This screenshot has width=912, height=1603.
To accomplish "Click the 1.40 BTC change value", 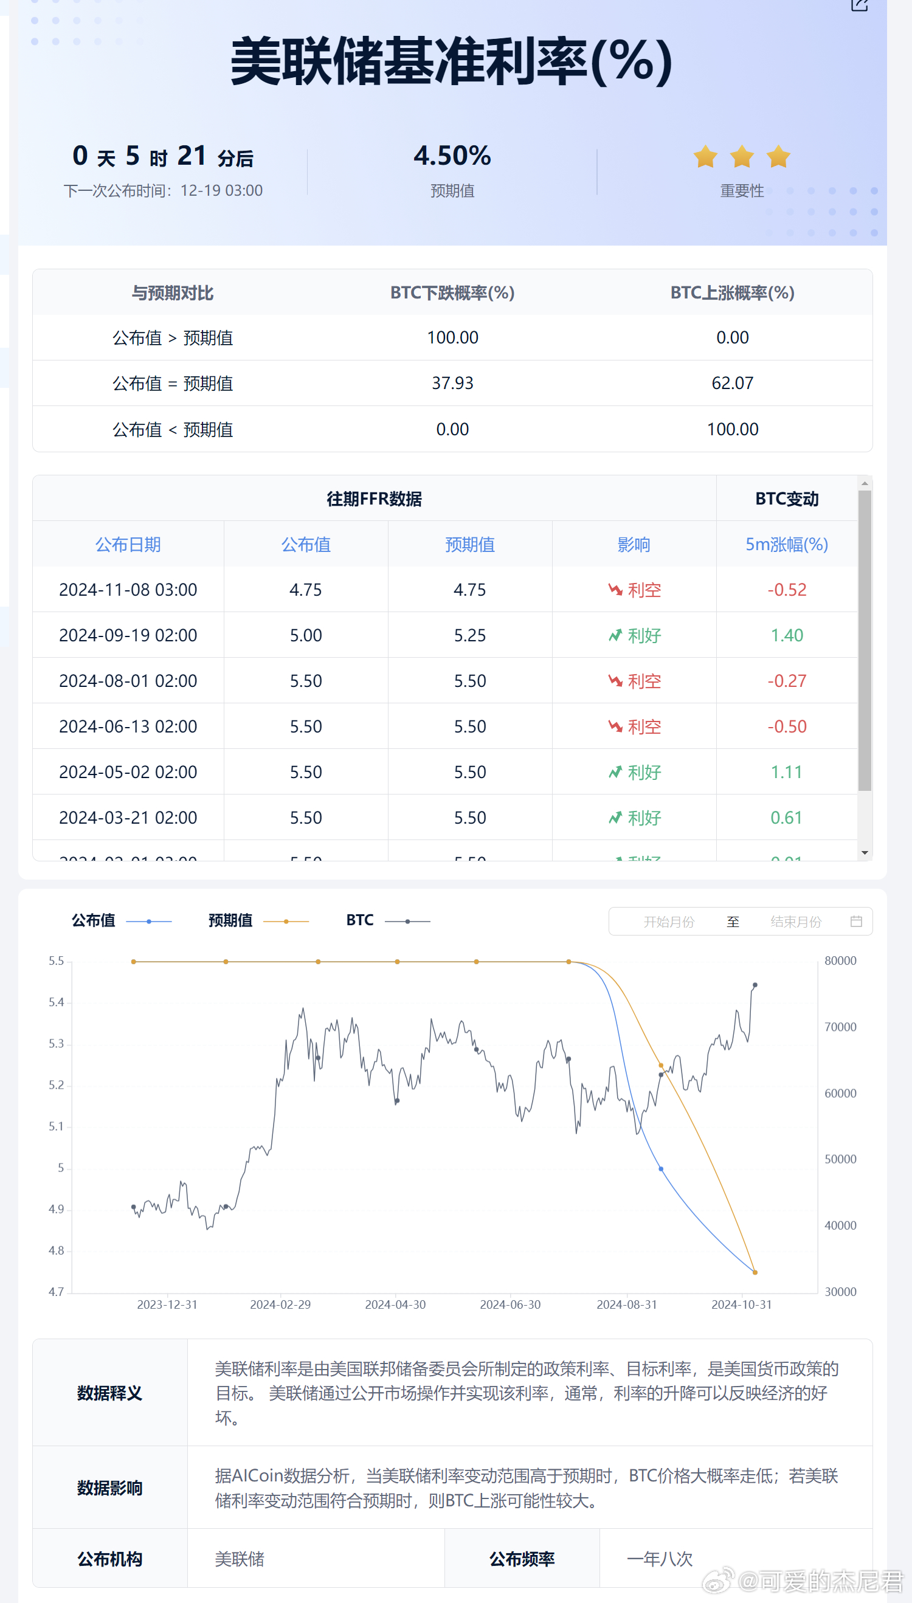I will coord(787,636).
